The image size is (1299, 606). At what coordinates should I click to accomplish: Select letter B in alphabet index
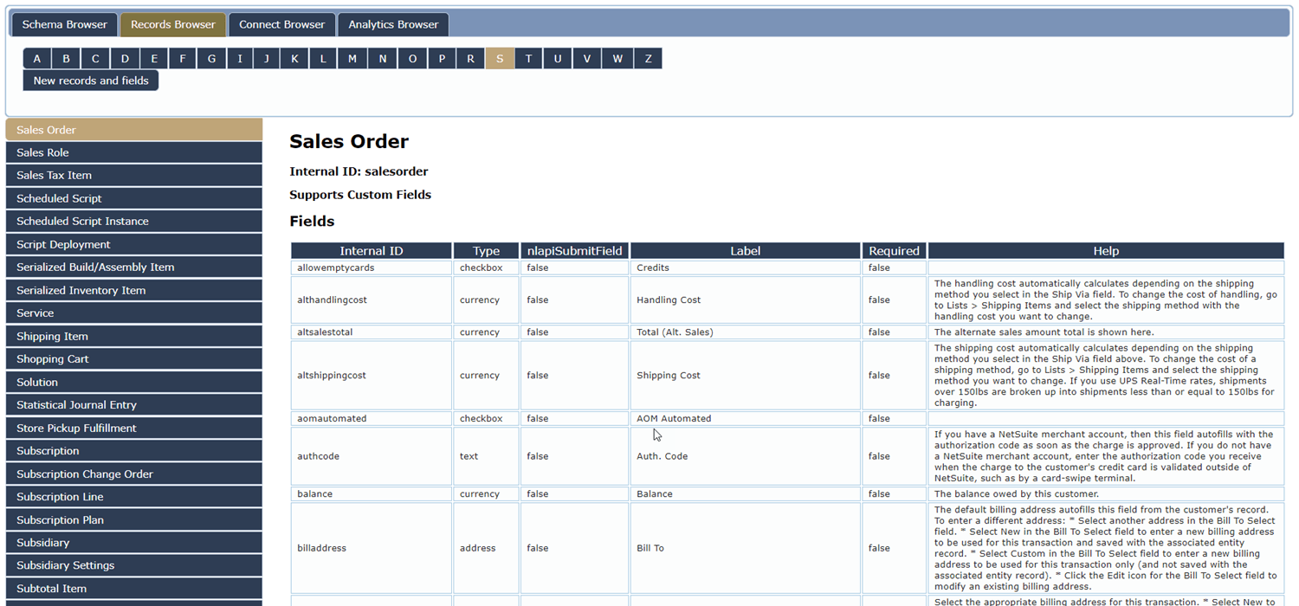click(66, 59)
